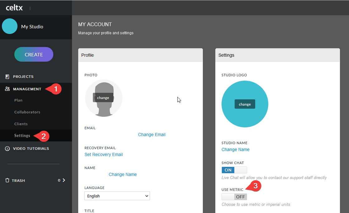Screen dimensions: 349x213
Task: Open the TRASH entry
Action: [18, 181]
